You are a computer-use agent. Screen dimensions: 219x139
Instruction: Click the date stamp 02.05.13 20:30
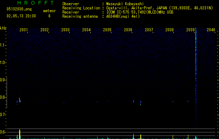[21, 16]
